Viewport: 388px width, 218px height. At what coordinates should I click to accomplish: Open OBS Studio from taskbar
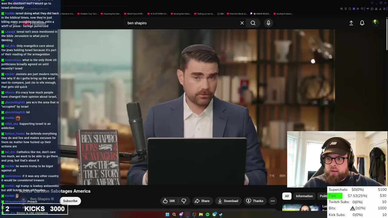194,214
